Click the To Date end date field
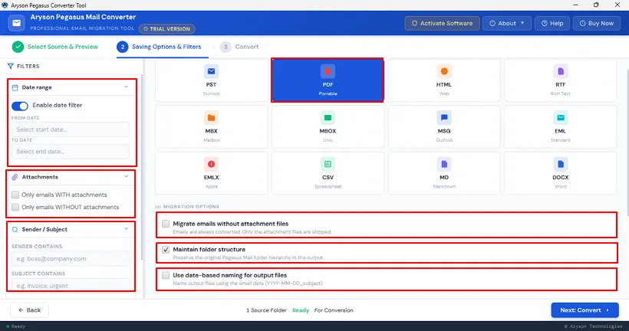Viewport: 629px width, 331px height. pyautogui.click(x=71, y=152)
